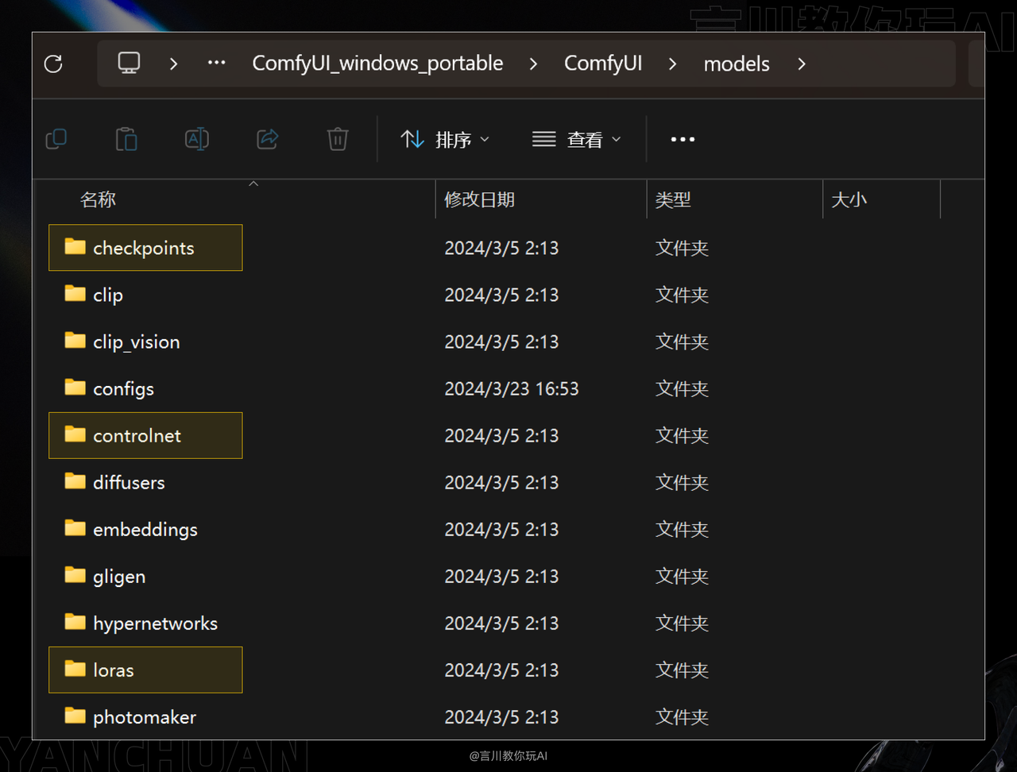Click the Paste icon
The image size is (1017, 772).
126,138
